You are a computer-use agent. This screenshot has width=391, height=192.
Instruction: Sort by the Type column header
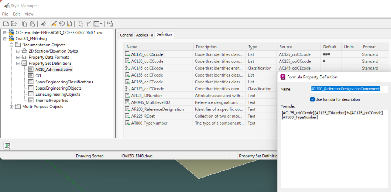pos(261,47)
